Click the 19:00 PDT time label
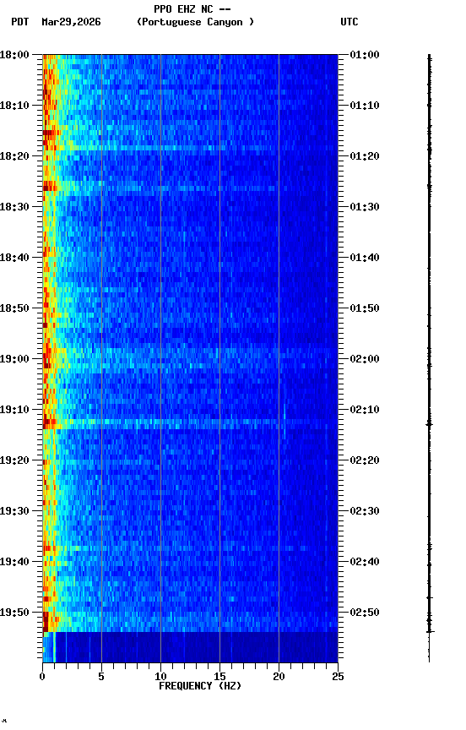Viewport: 466px width, 730px height. [14, 359]
